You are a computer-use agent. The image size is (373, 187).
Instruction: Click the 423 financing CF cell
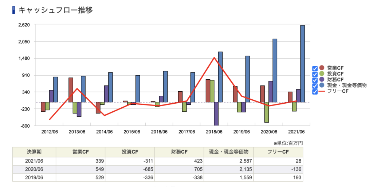pos(179,161)
